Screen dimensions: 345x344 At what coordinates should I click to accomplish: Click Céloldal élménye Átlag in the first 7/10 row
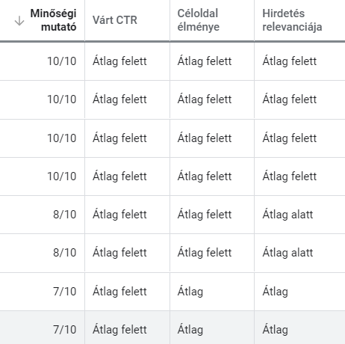190,292
